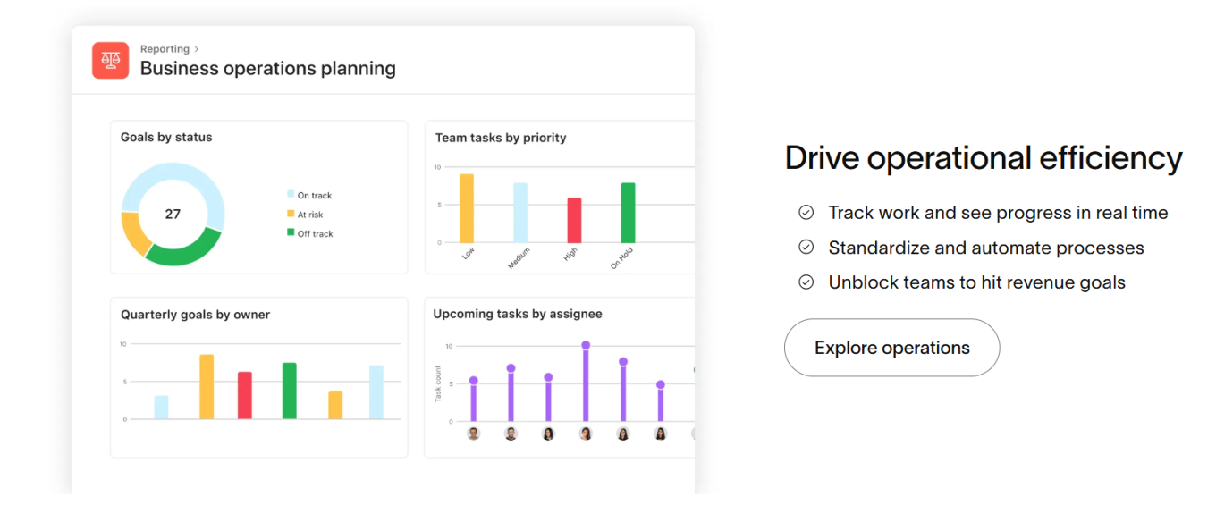The image size is (1216, 522).
Task: Click the Quarterly goals by owner title
Action: click(195, 315)
